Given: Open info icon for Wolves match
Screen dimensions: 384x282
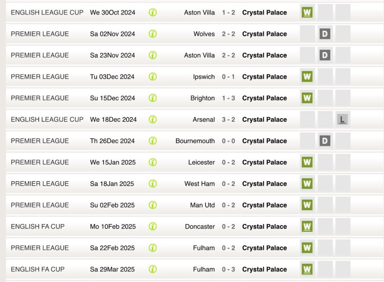Looking at the screenshot, I should click(x=152, y=34).
